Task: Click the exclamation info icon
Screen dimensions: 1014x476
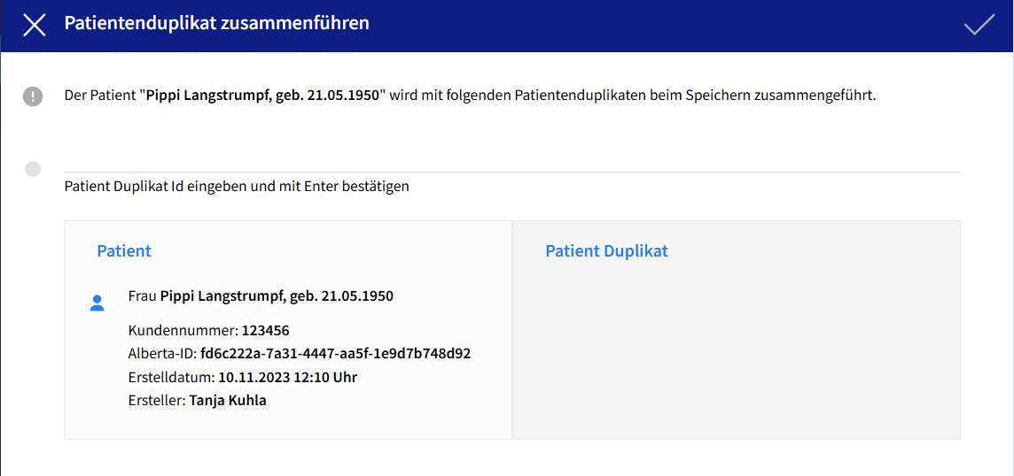Action: click(x=33, y=96)
